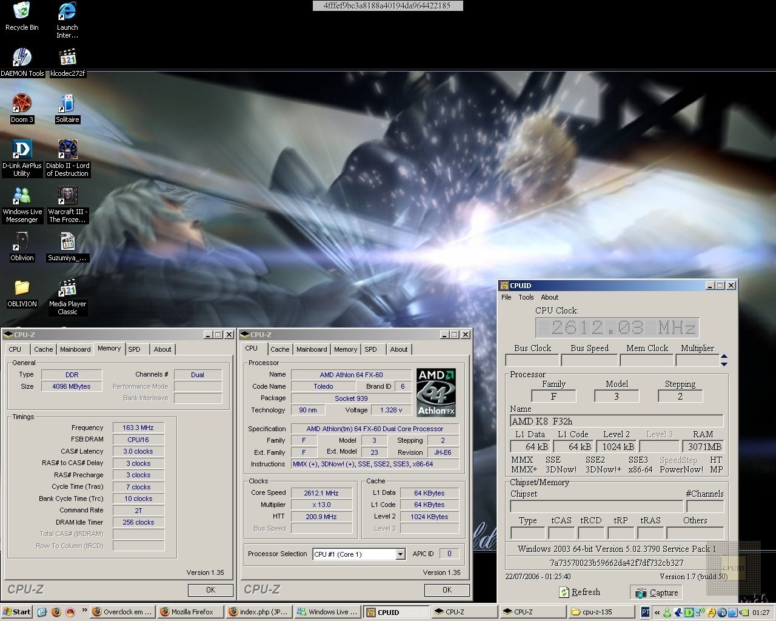Click the Code Name Toledo value
The height and width of the screenshot is (621, 776).
323,386
